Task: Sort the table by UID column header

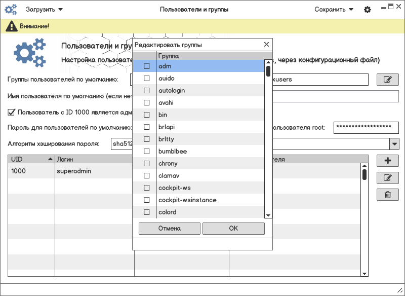Action: (31, 159)
